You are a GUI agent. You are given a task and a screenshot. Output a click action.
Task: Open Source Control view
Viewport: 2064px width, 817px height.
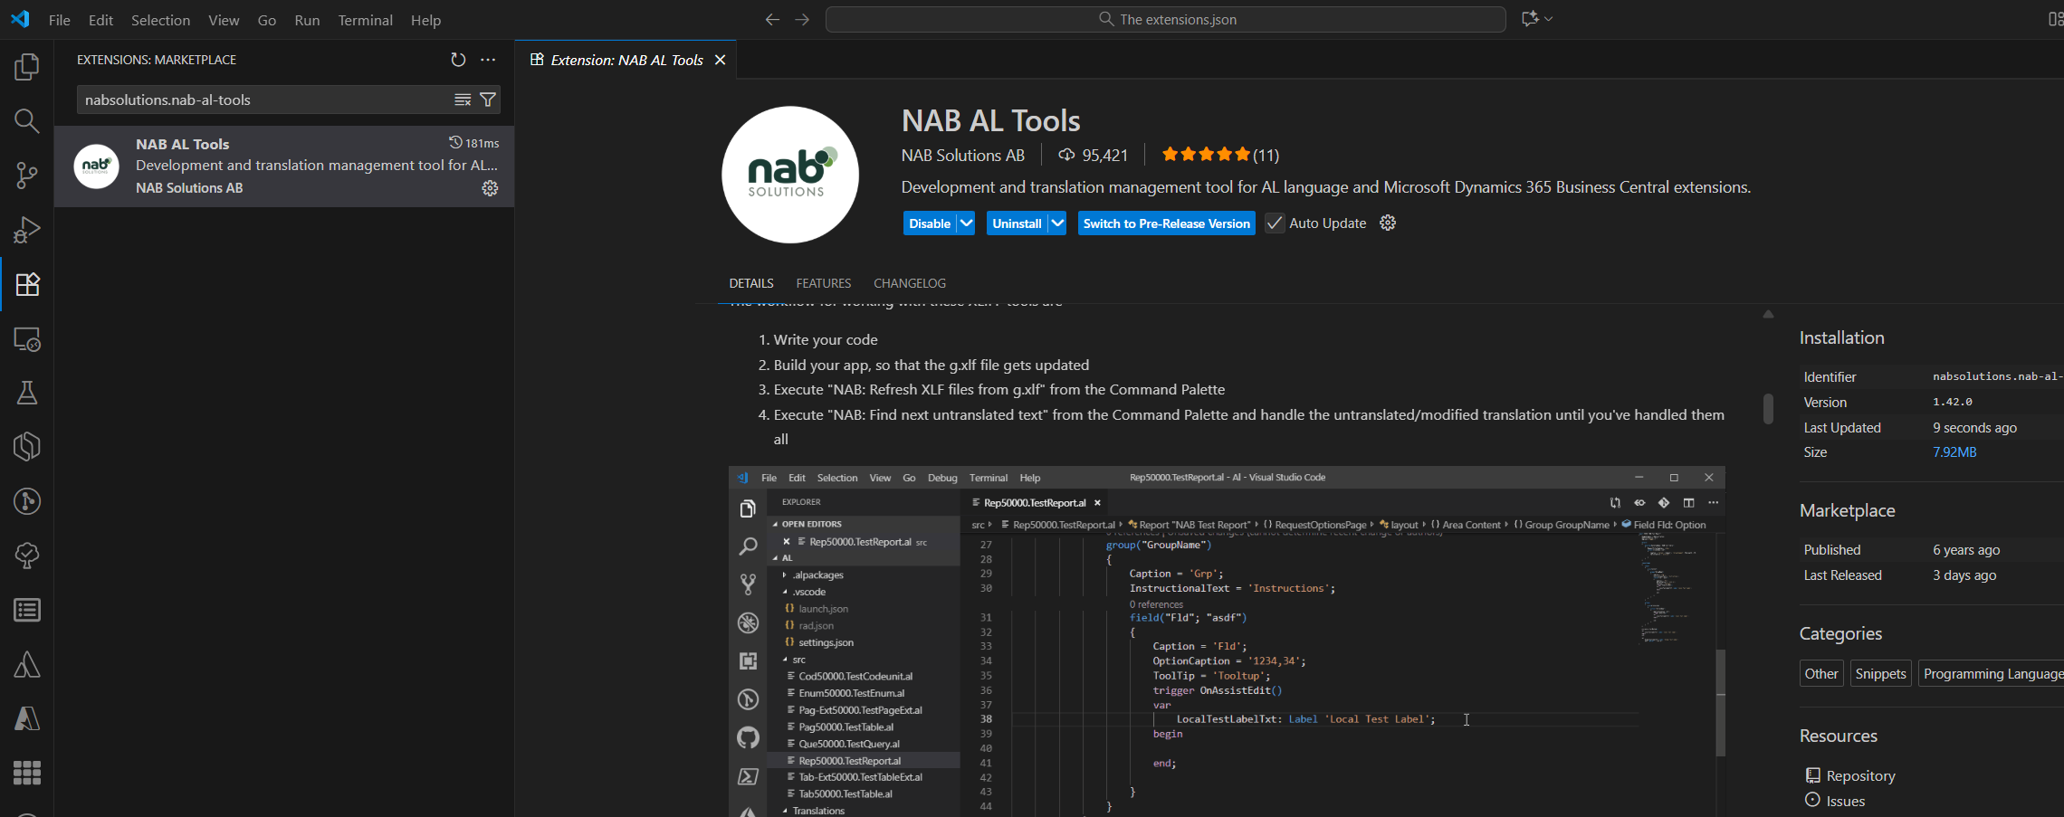pos(27,176)
